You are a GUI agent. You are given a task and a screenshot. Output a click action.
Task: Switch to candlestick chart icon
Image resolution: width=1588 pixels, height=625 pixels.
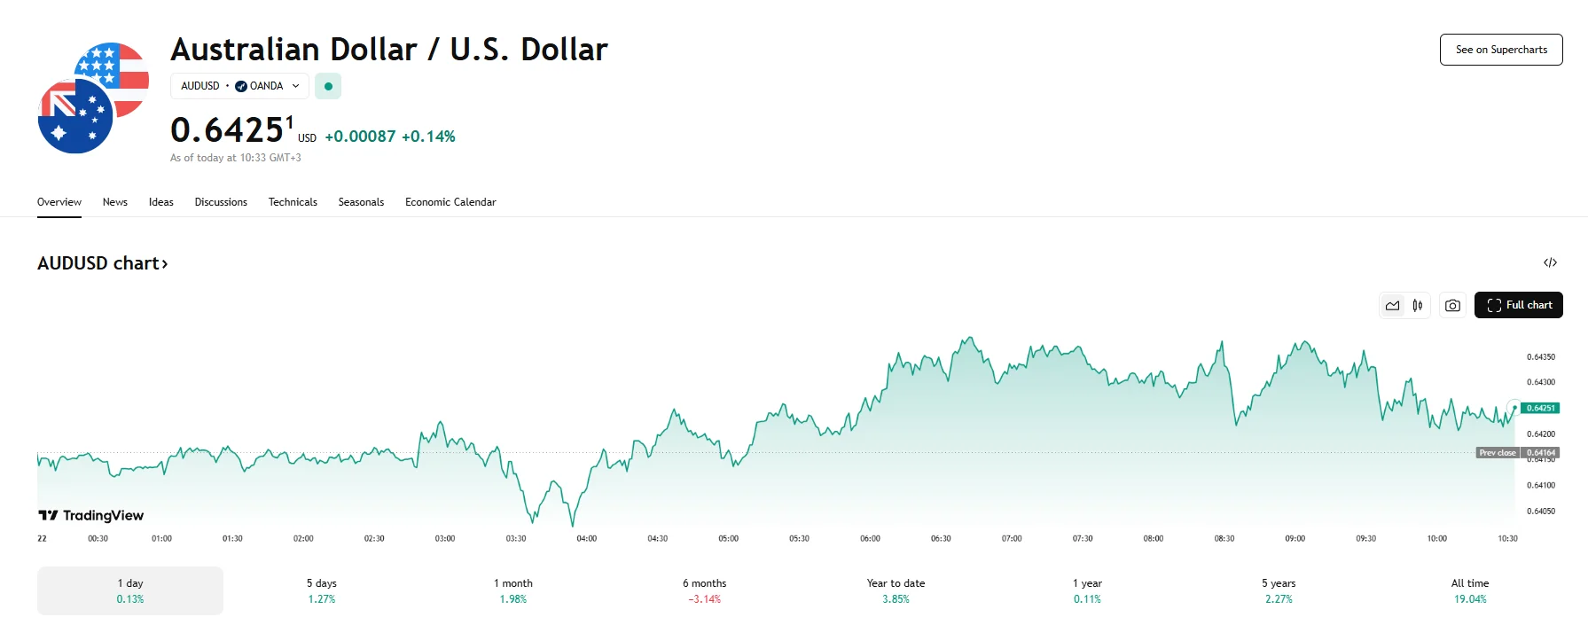[1418, 306]
